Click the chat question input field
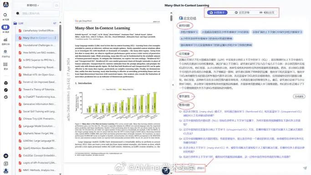 coord(238,168)
